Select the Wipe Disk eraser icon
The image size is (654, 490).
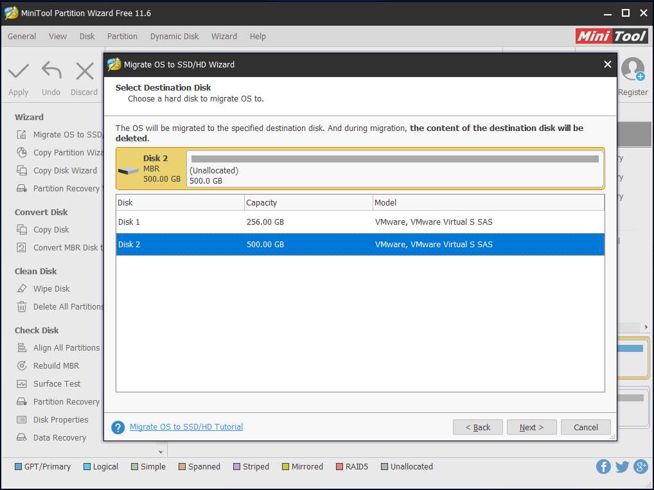22,288
